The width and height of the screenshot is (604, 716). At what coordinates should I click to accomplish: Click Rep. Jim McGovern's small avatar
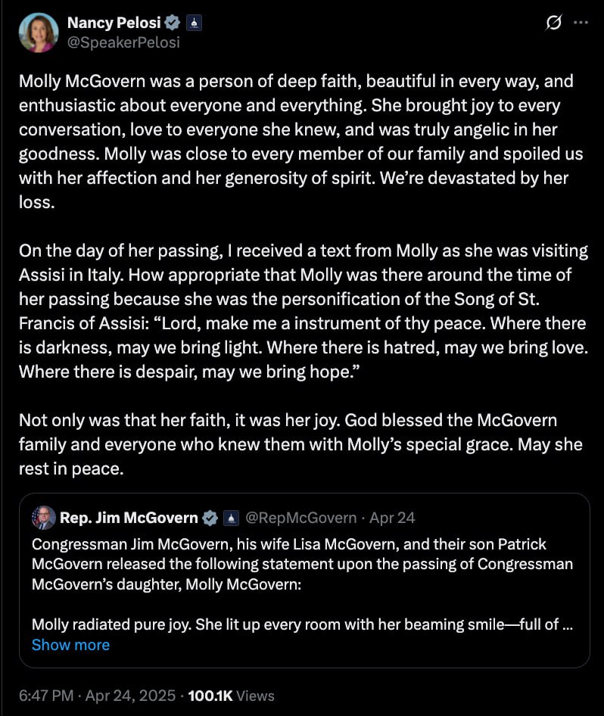(44, 518)
